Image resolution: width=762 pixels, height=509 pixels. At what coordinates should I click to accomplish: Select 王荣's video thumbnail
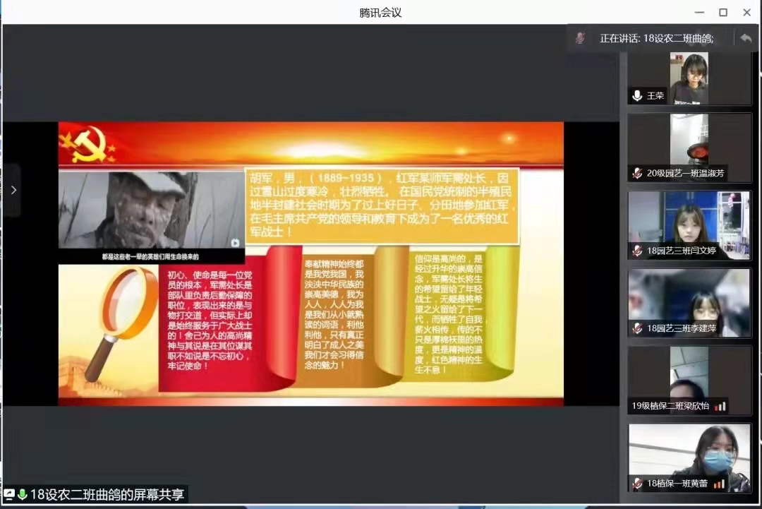[x=689, y=78]
